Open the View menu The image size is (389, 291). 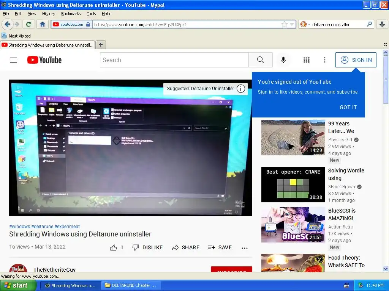[x=32, y=14]
